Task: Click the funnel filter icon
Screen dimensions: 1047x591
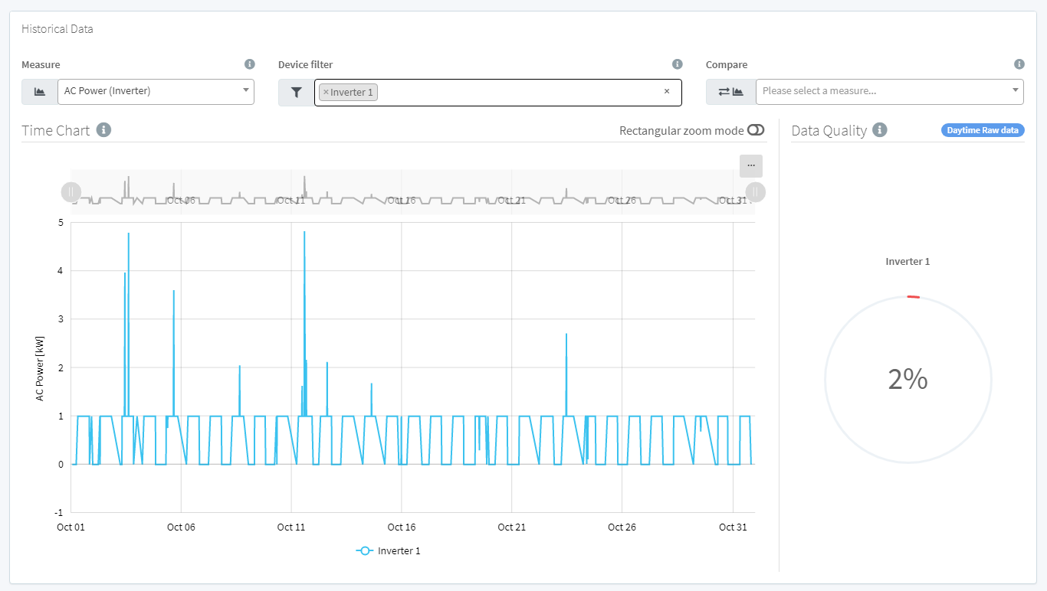Action: pyautogui.click(x=296, y=92)
